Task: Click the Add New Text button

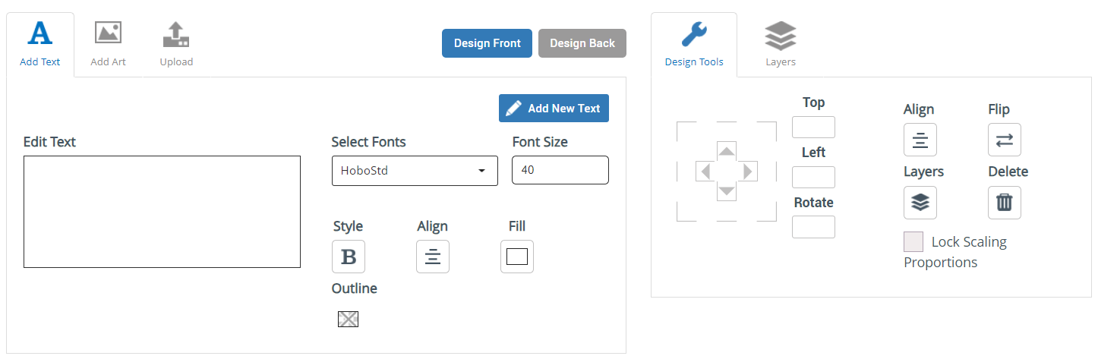Action: 554,108
